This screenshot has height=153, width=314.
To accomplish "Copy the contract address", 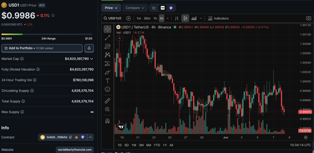I will [71, 137].
